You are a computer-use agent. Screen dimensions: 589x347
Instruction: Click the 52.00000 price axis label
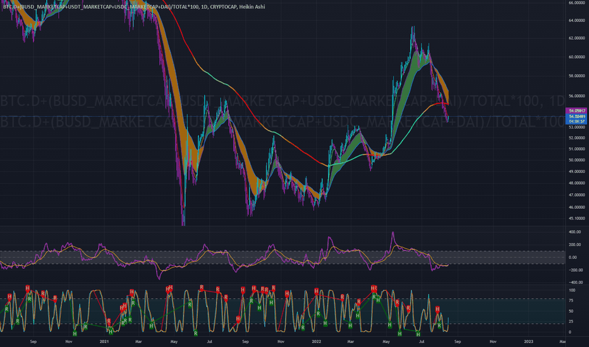pos(577,138)
